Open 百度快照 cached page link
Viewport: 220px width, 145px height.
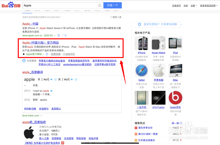pyautogui.click(x=56, y=54)
